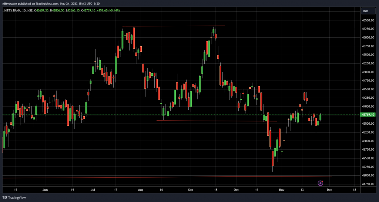Click the 43500.00 price axis label
The image size is (379, 202).
click(368, 124)
